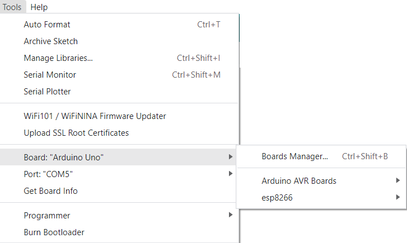Screen dimensions: 407x243
Task: Open the Help menu
Action: (x=39, y=7)
